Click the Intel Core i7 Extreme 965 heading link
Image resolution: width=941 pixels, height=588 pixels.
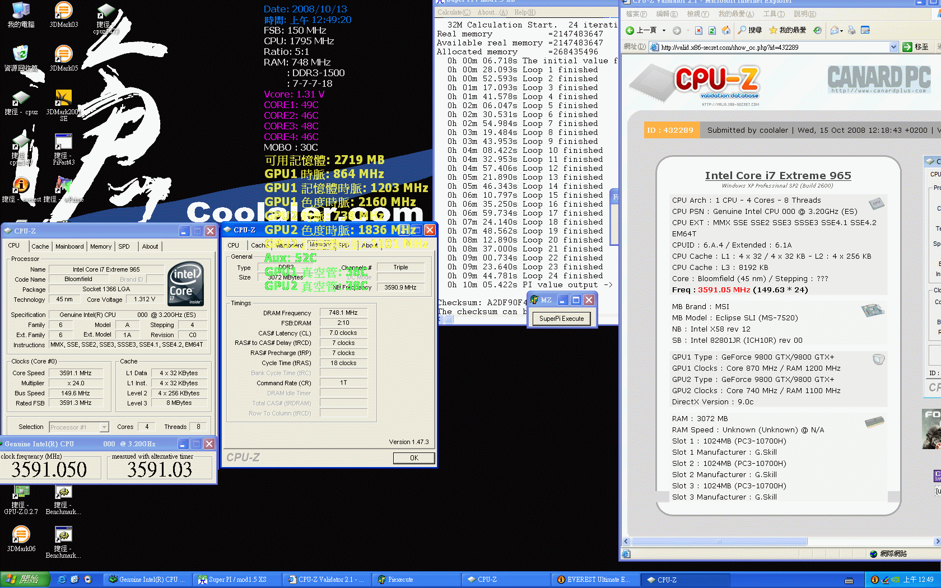coord(778,176)
